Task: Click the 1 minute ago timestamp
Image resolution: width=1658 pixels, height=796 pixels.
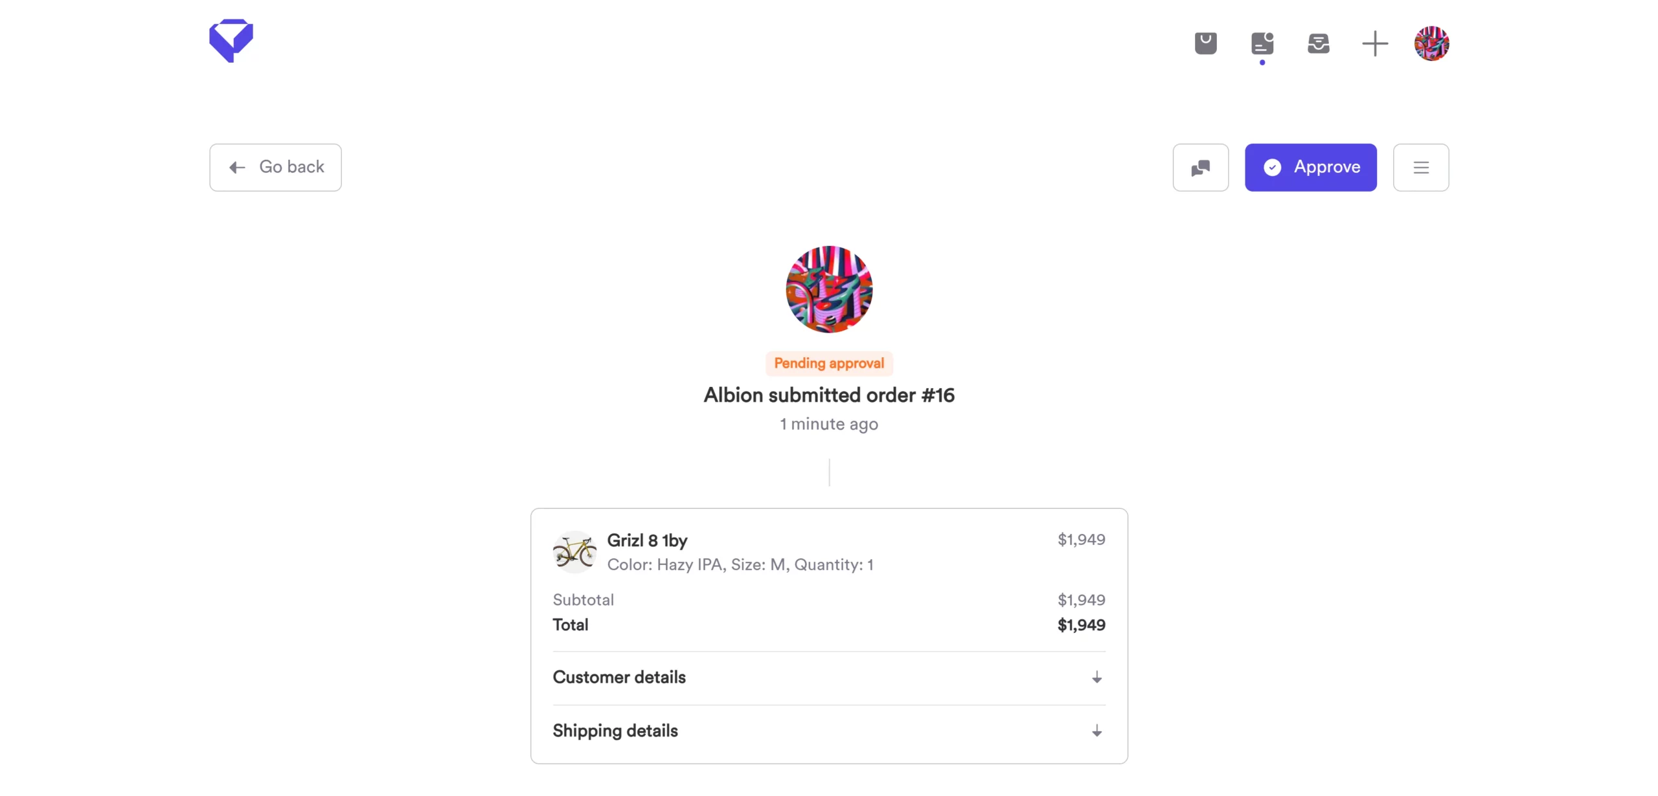Action: [829, 424]
